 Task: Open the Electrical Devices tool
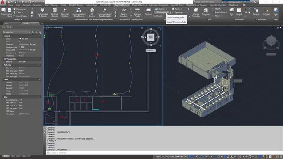click(x=54, y=12)
